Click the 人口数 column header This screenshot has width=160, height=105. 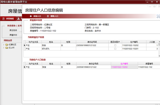152,42
